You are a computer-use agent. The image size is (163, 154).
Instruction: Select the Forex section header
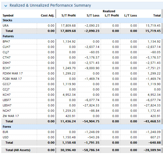point(7,127)
